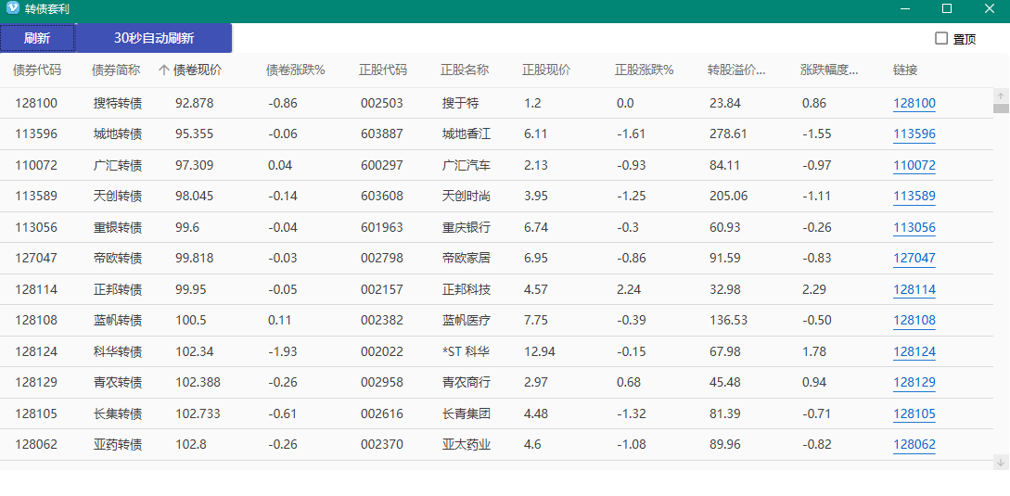Open link 128100 for 搜特转债
1010x496 pixels.
coord(914,104)
